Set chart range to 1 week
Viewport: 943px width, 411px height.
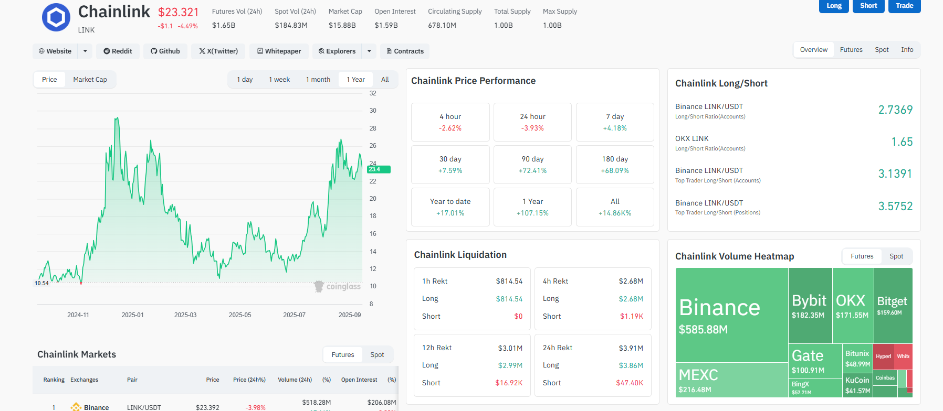[279, 80]
